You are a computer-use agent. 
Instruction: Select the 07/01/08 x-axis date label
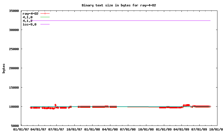pos(128,129)
